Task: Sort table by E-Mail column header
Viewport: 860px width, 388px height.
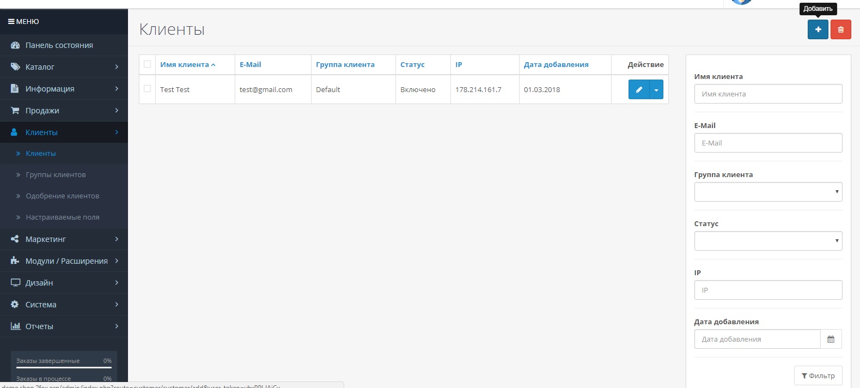Action: (x=251, y=64)
